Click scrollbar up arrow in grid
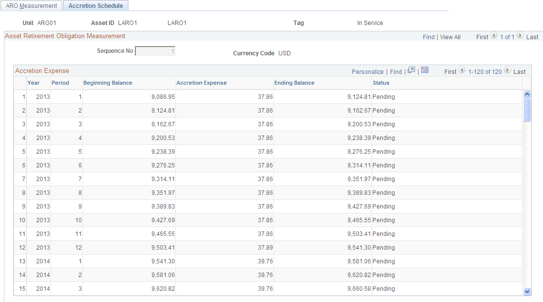Viewport: 543px width, 302px height. pyautogui.click(x=527, y=94)
